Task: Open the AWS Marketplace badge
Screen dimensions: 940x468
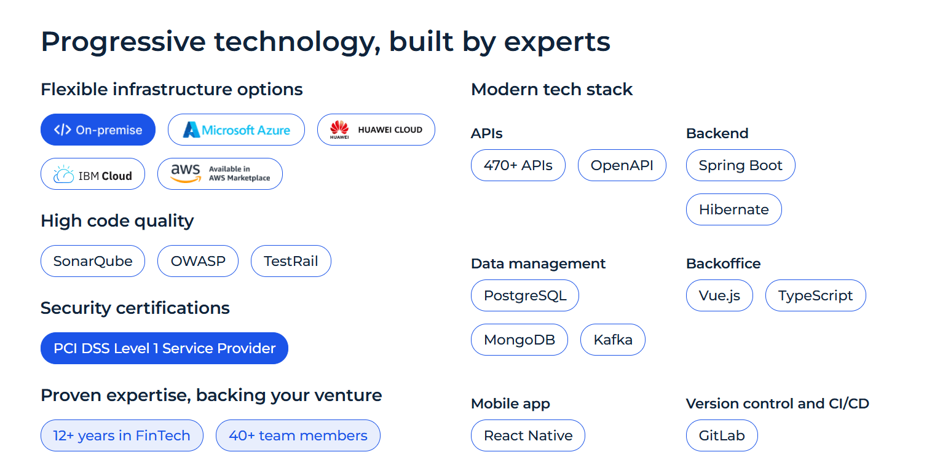Action: [220, 174]
